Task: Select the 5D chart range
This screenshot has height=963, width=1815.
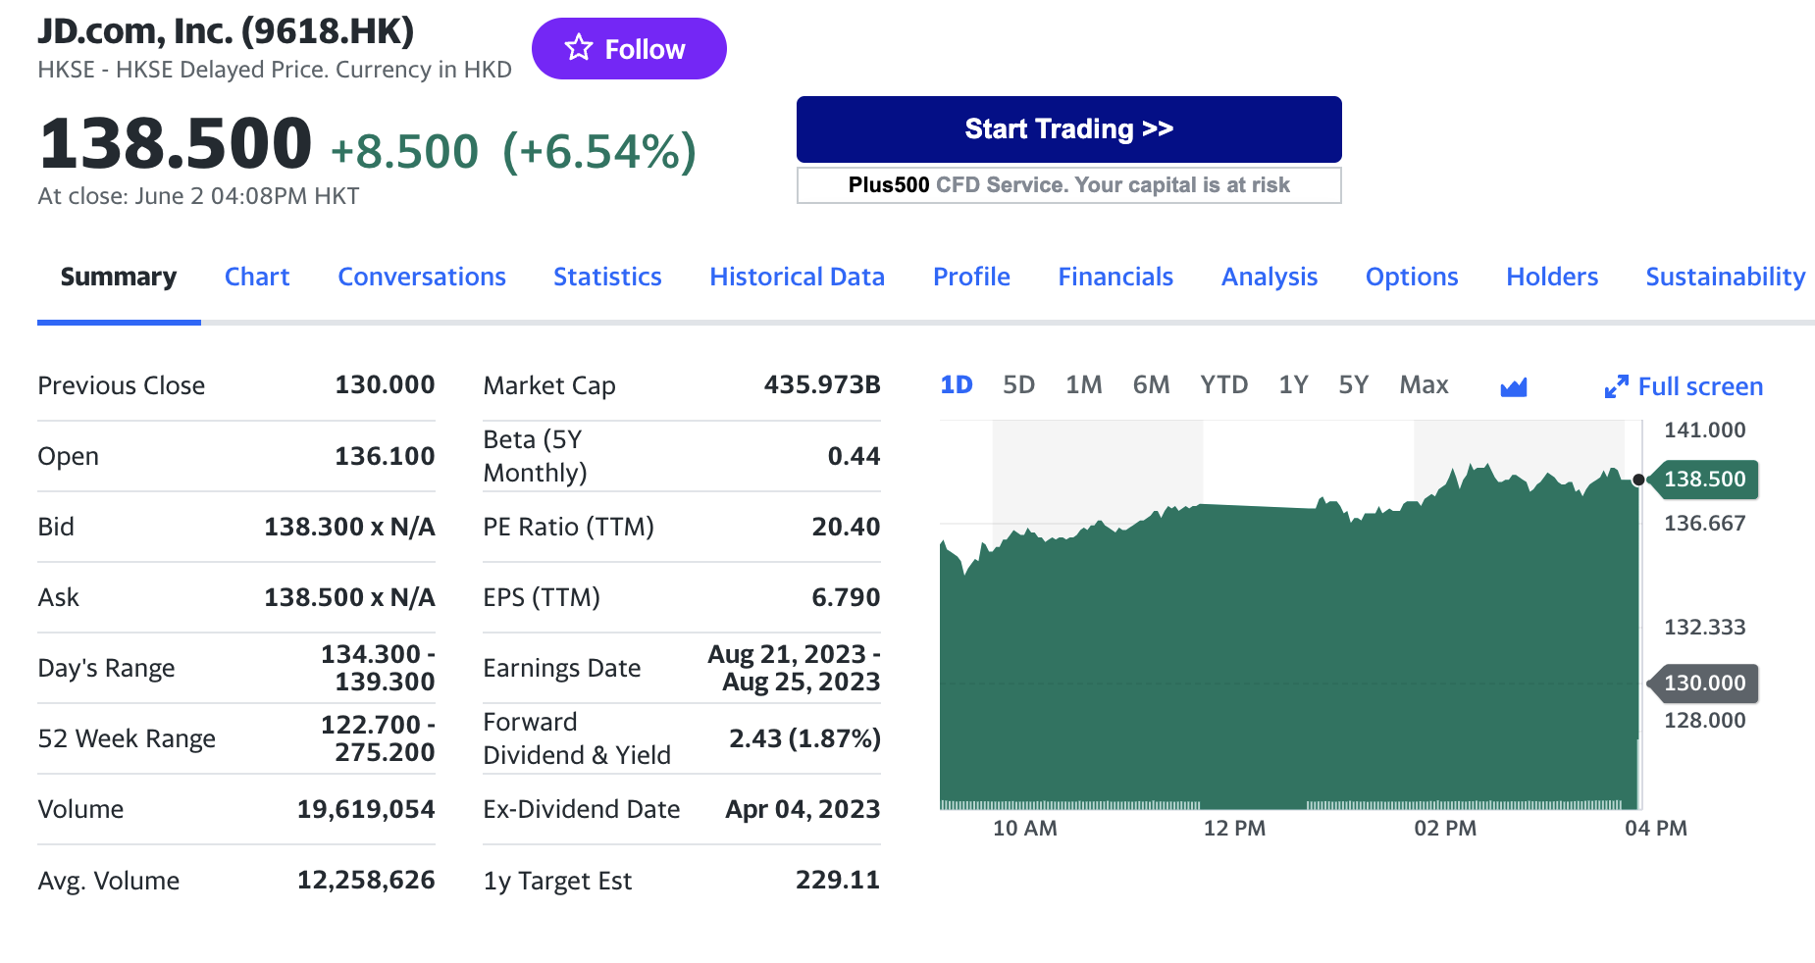Action: (x=1019, y=385)
